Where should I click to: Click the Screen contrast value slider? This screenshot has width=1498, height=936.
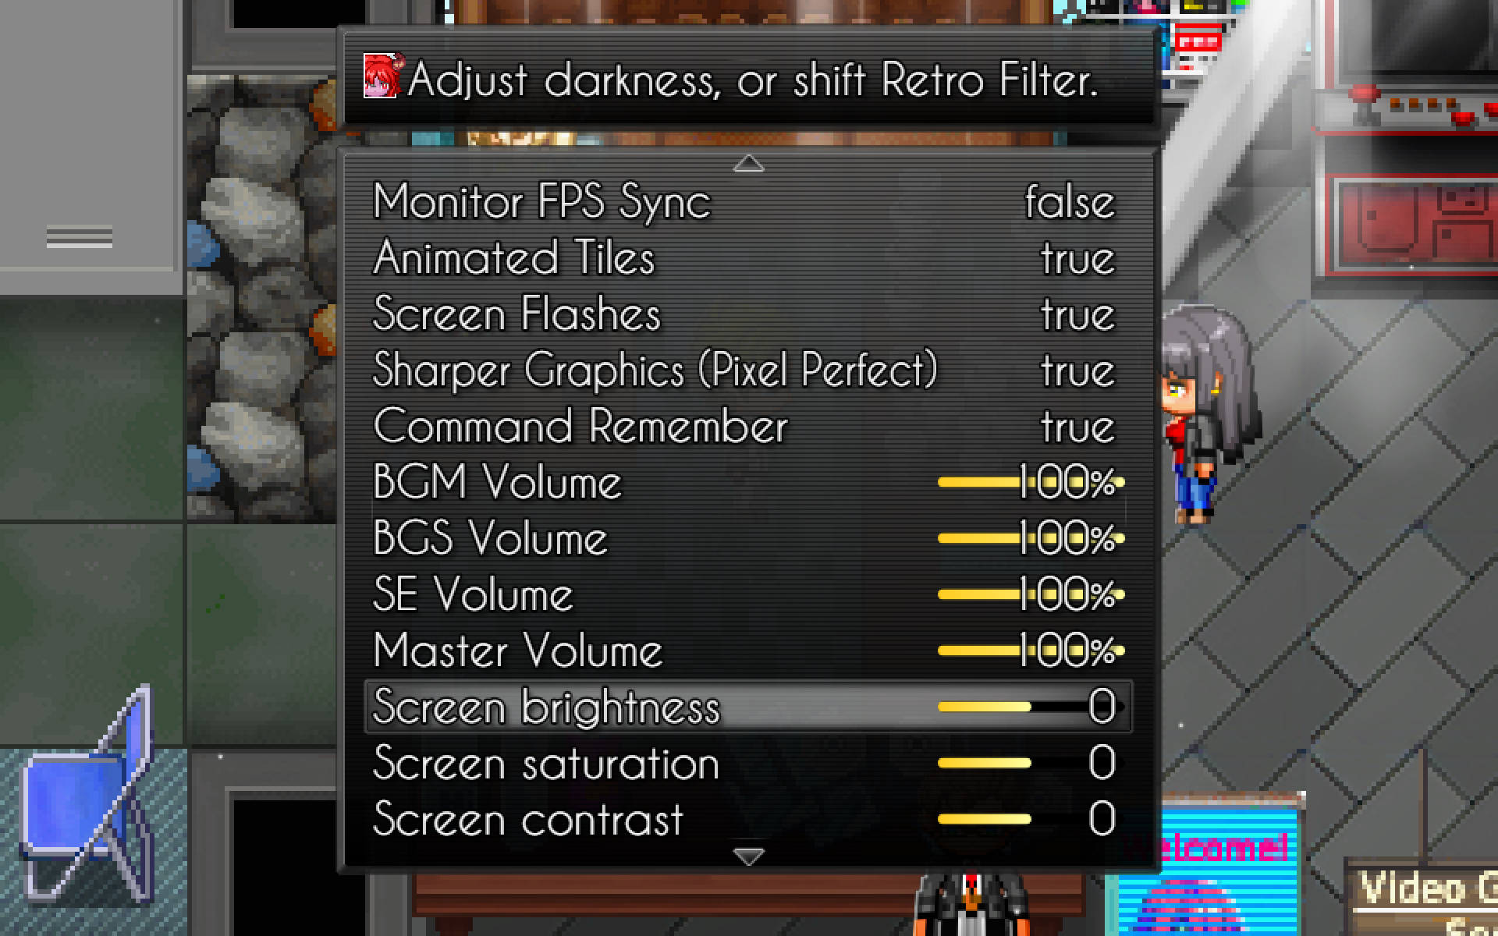tap(1031, 819)
